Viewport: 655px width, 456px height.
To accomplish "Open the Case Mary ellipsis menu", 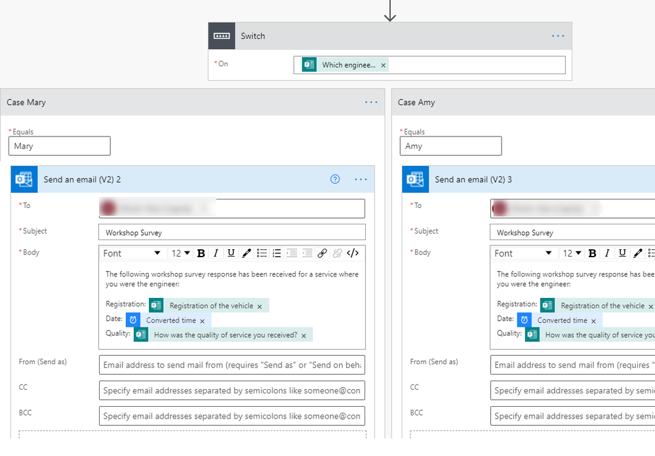I will click(371, 102).
